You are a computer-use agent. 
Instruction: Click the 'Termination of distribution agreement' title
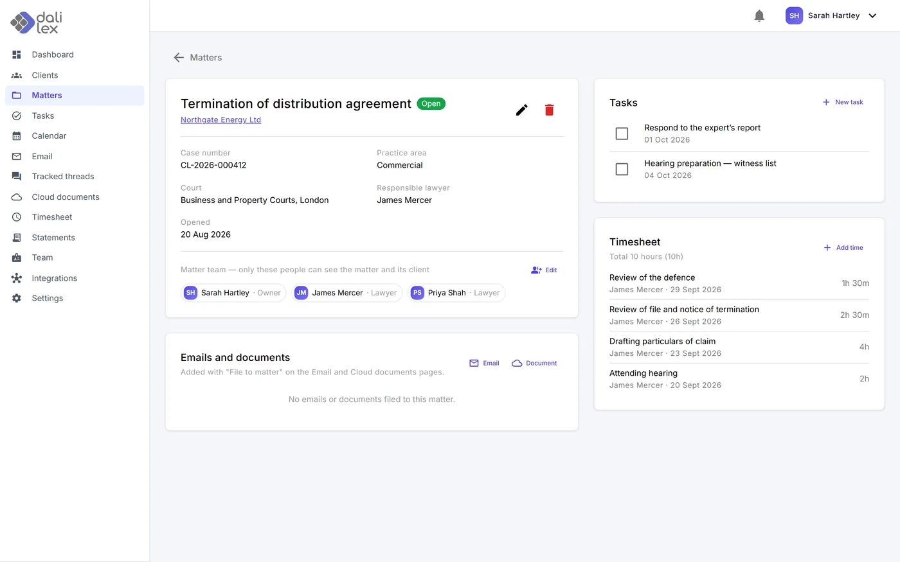[x=296, y=103]
